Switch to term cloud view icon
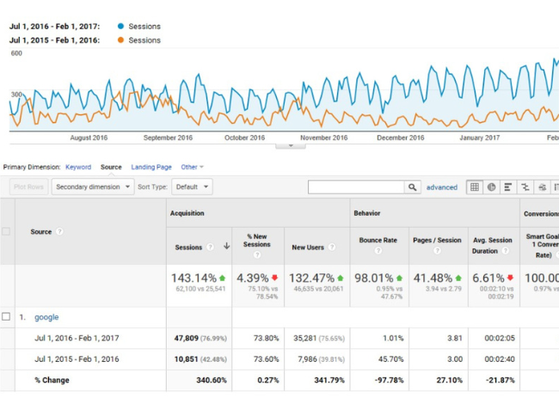 click(543, 187)
